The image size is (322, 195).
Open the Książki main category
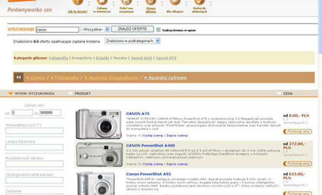tap(102, 58)
